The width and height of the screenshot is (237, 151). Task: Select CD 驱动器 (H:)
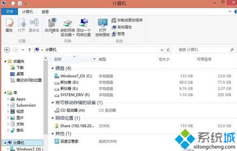pyautogui.click(x=69, y=111)
